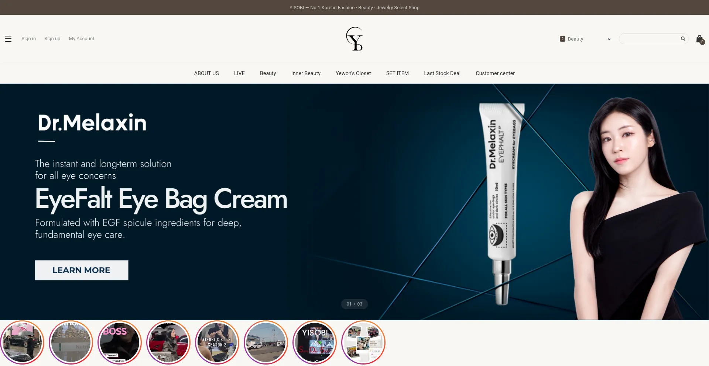Viewport: 709px width, 366px height.
Task: Open My Account link
Action: point(82,39)
